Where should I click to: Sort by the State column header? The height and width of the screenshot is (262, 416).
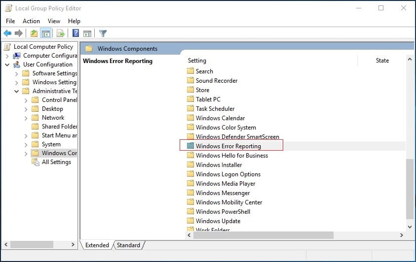point(382,61)
